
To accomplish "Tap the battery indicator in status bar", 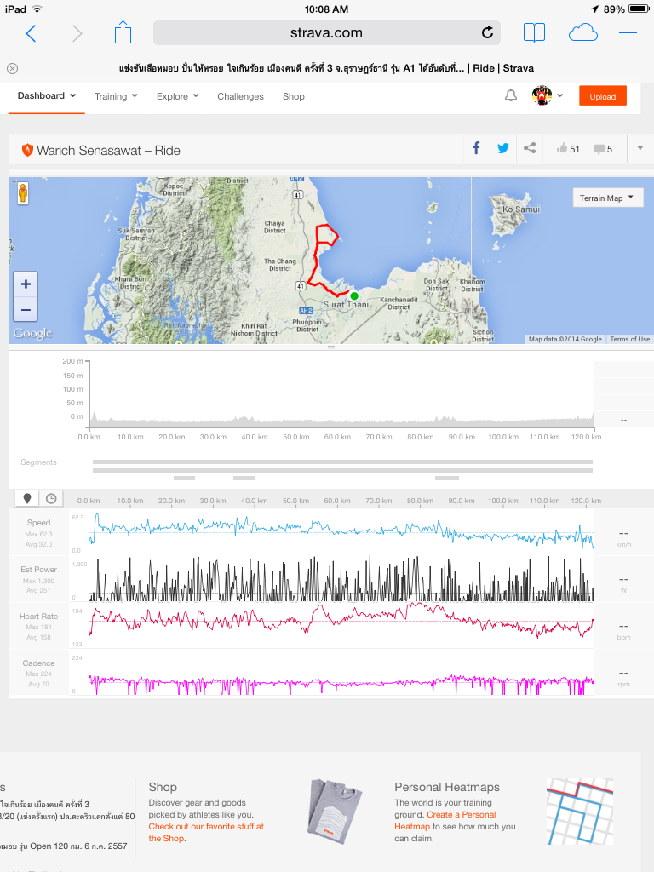I will (639, 9).
